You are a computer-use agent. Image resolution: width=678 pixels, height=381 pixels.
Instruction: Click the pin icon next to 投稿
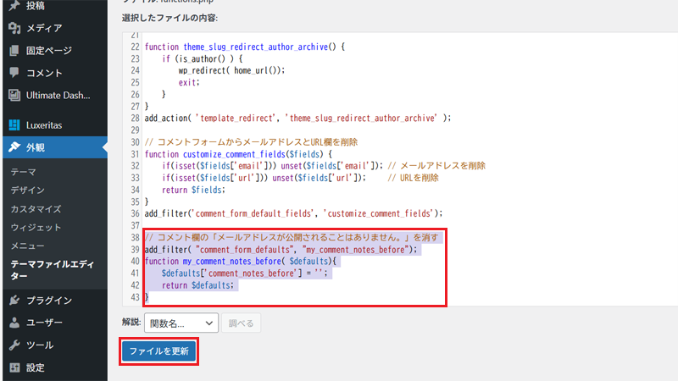(x=14, y=6)
